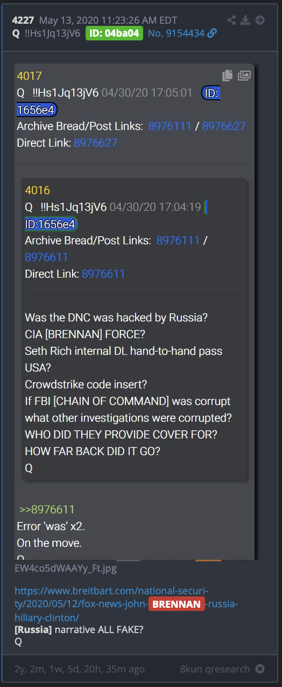Open Direct Link 8976627

95,143
